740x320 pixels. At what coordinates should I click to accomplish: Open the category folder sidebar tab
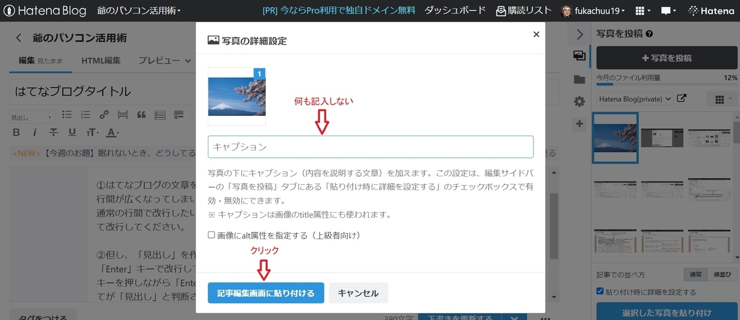tap(579, 79)
